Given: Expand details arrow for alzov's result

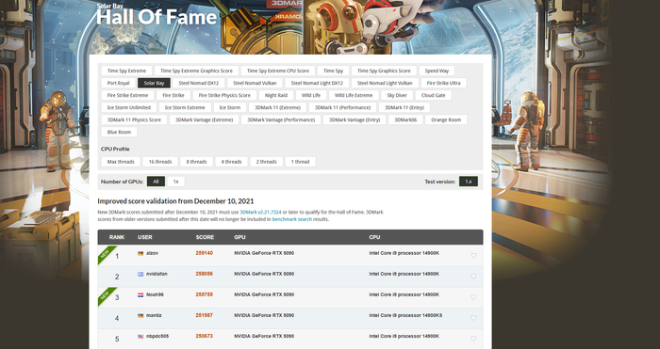Looking at the screenshot, I should pos(473,256).
